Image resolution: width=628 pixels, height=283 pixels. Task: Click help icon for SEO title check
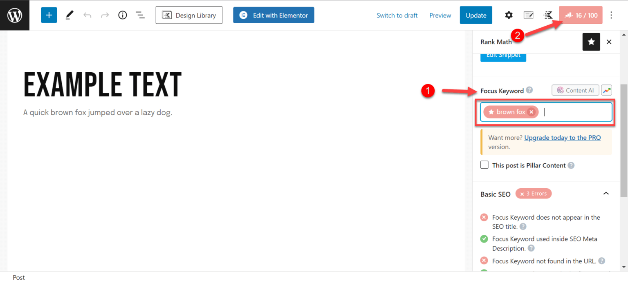(523, 227)
